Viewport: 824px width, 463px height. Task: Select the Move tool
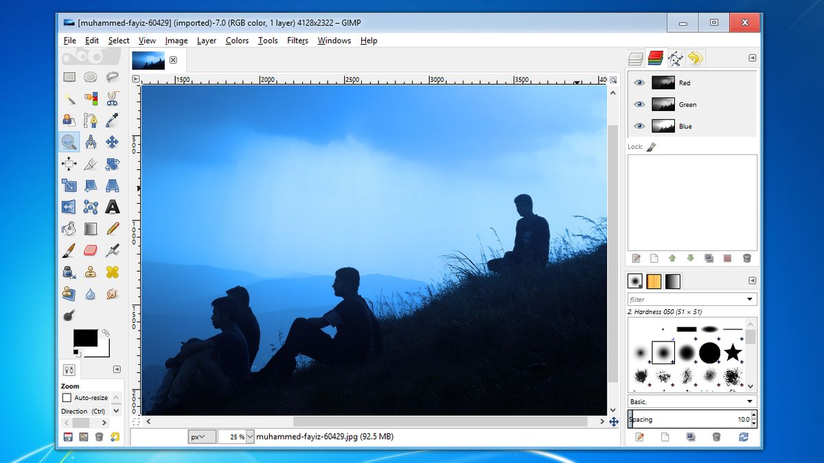tap(113, 142)
